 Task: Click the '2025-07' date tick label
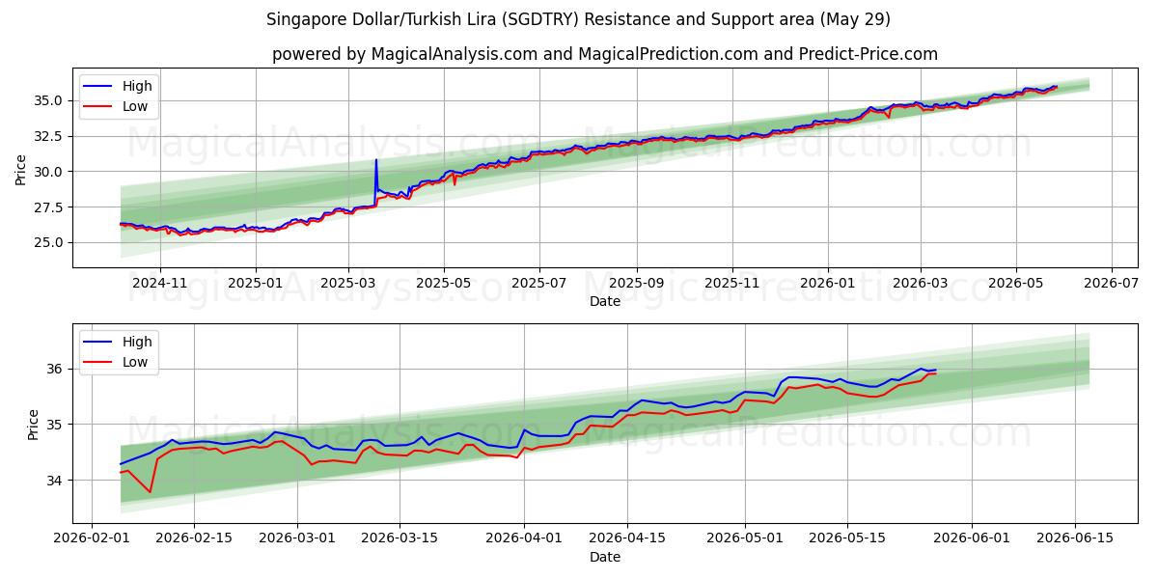click(538, 285)
